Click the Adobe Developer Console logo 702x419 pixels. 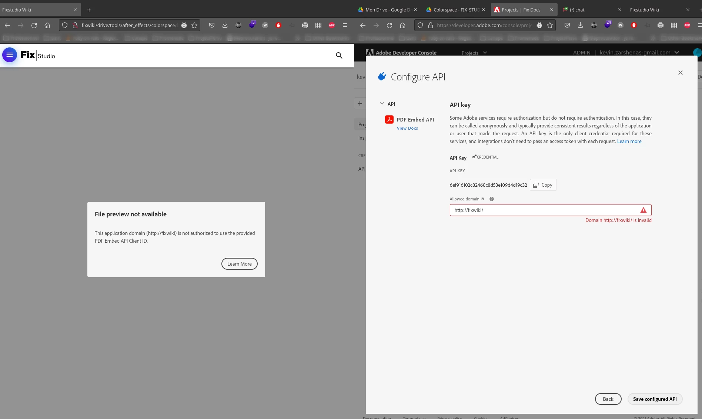coord(401,53)
